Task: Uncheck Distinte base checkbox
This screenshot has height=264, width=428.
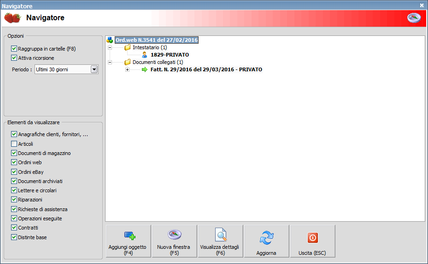Action: (14, 237)
